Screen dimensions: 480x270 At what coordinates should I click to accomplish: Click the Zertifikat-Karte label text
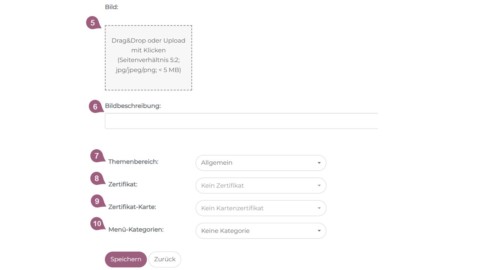point(132,207)
